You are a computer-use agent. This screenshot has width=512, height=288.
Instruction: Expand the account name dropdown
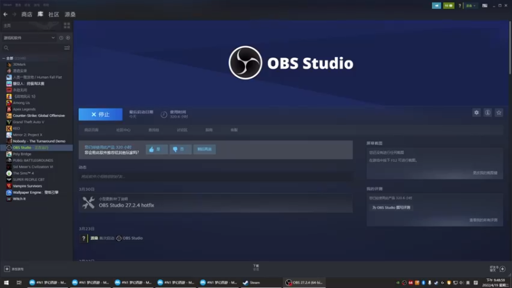coord(470,6)
